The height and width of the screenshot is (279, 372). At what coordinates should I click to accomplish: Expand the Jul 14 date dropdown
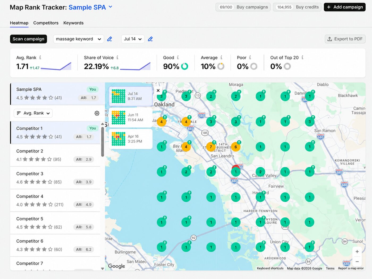(x=133, y=39)
